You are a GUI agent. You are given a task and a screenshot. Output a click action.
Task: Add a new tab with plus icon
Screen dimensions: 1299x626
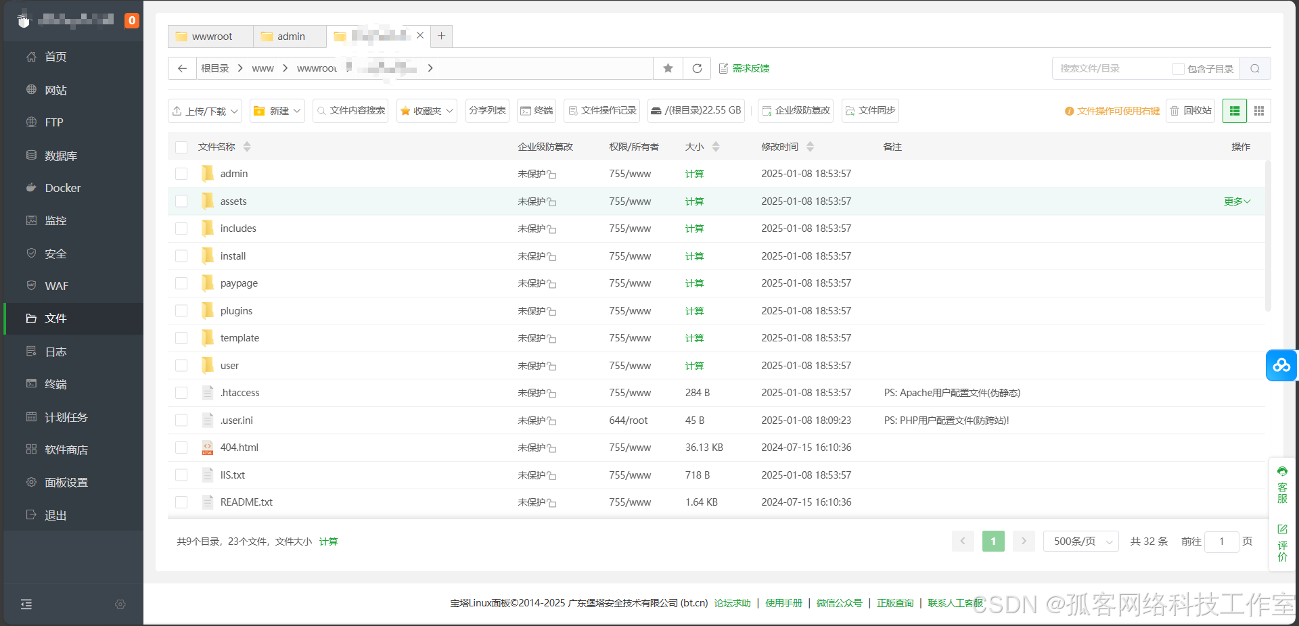tap(441, 36)
